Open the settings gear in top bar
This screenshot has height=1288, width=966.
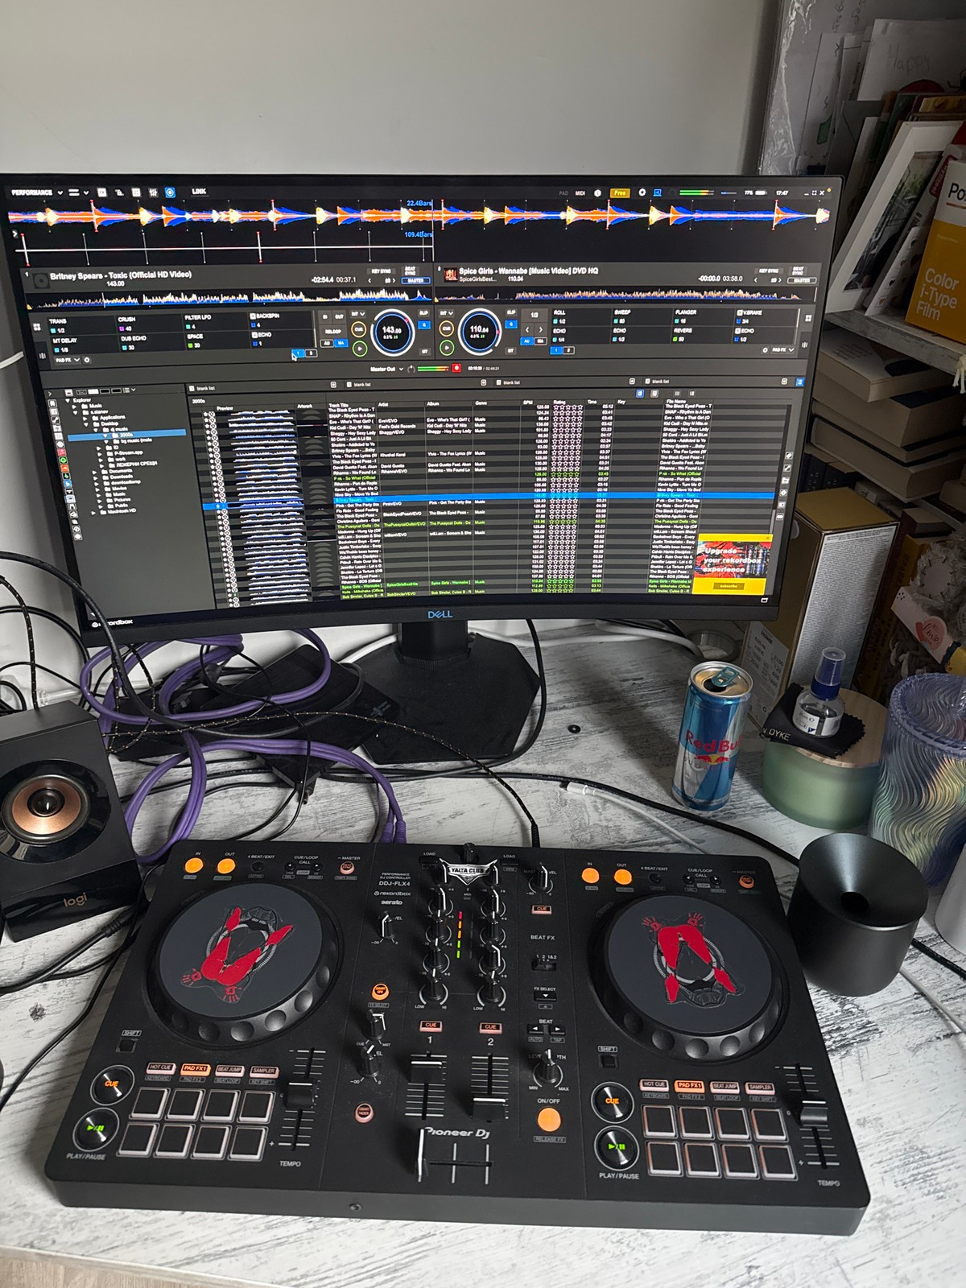[x=642, y=193]
